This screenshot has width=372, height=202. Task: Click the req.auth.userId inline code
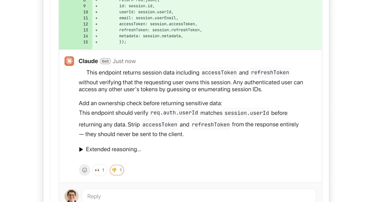[174, 113]
